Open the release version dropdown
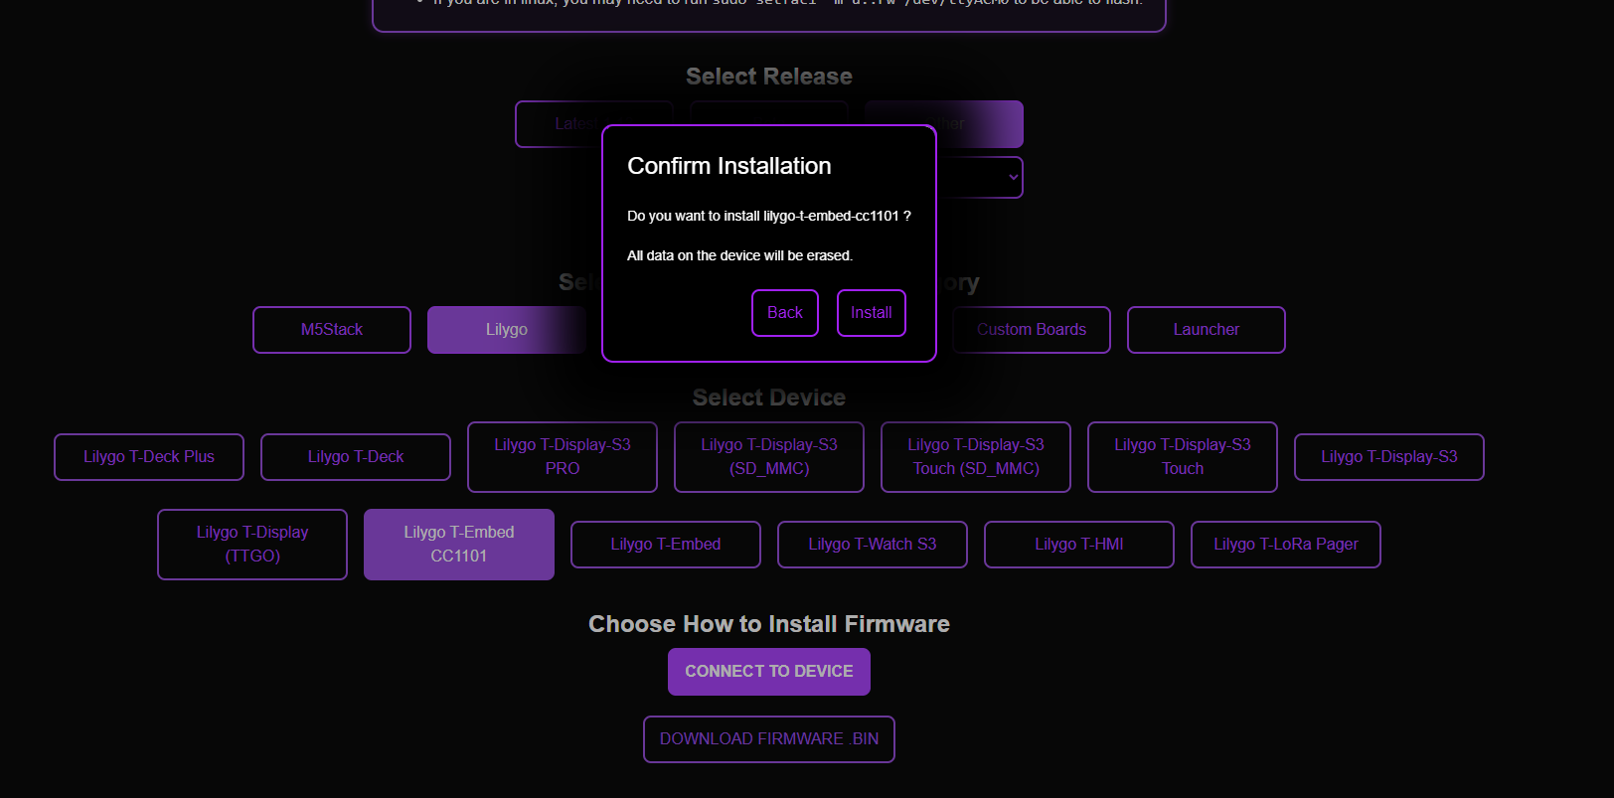The width and height of the screenshot is (1614, 798). (981, 177)
